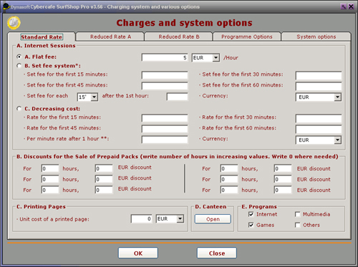The image size is (358, 267).
Task: Switch to the Reduced Rate B tab
Action: [x=179, y=37]
